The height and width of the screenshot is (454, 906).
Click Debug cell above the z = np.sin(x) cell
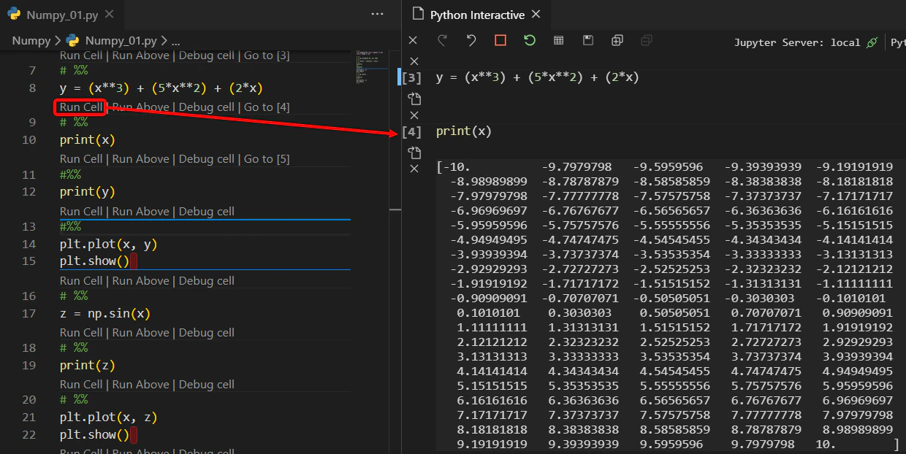[x=207, y=281]
